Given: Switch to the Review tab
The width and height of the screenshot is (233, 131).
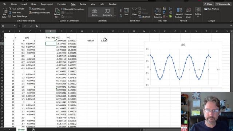Looking at the screenshot, I should (x=83, y=4).
